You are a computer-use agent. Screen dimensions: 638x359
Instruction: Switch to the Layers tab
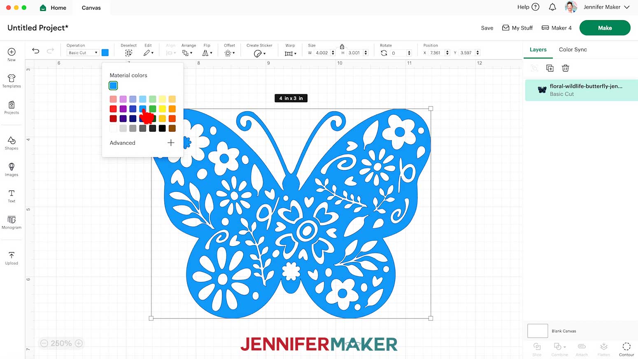[x=538, y=49]
